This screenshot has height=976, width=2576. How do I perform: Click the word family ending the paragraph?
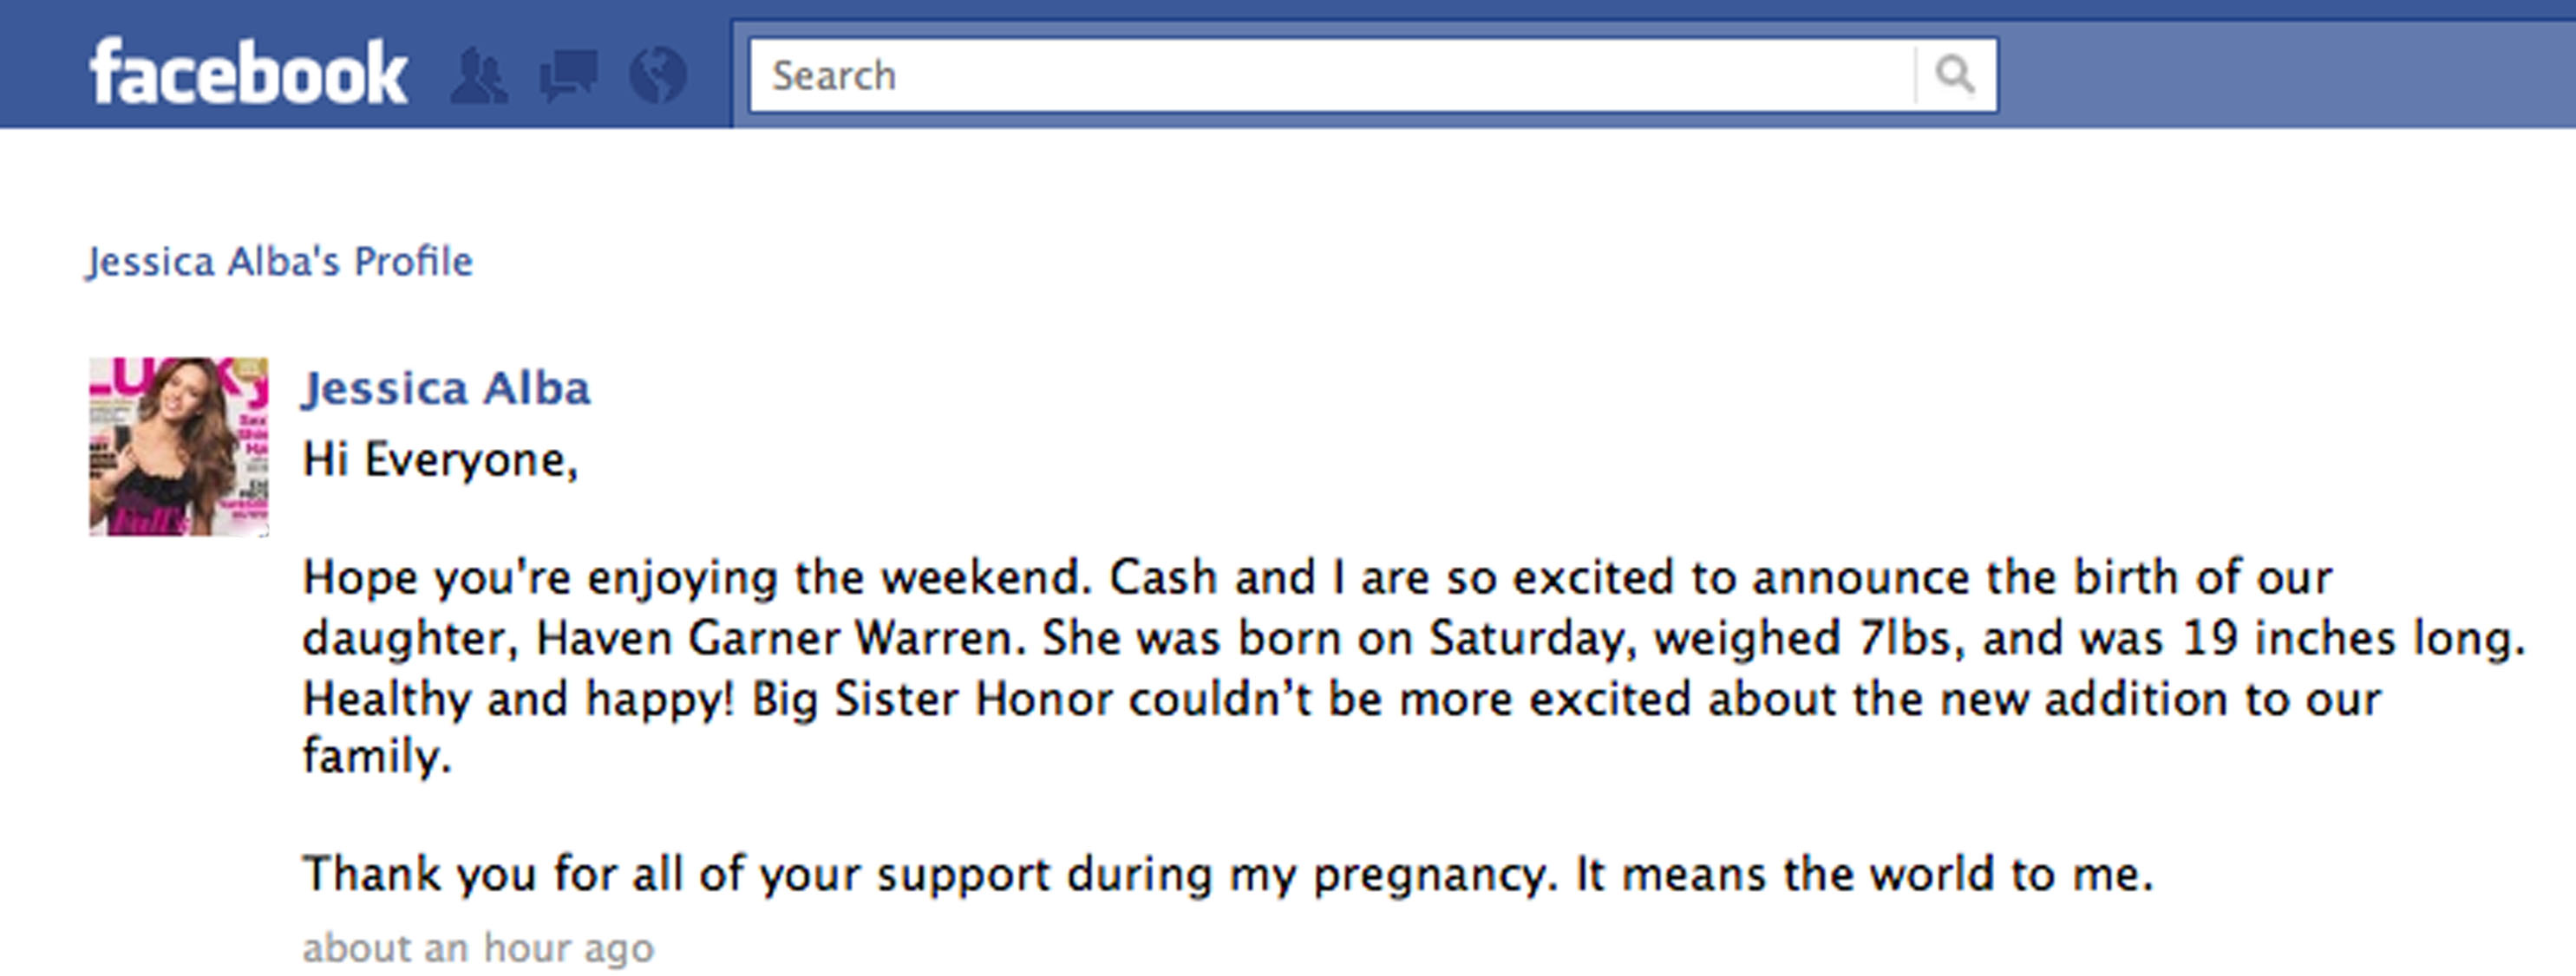(376, 756)
